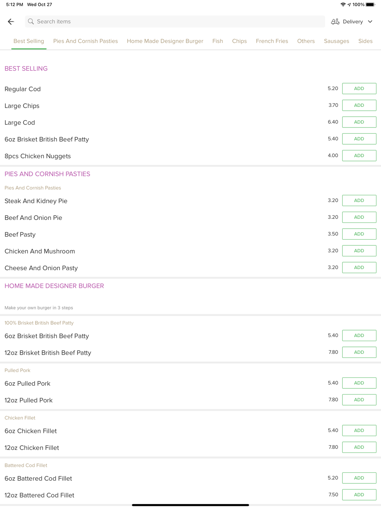The height and width of the screenshot is (509, 381).
Task: Tap the battery icon in status bar
Action: [x=370, y=5]
